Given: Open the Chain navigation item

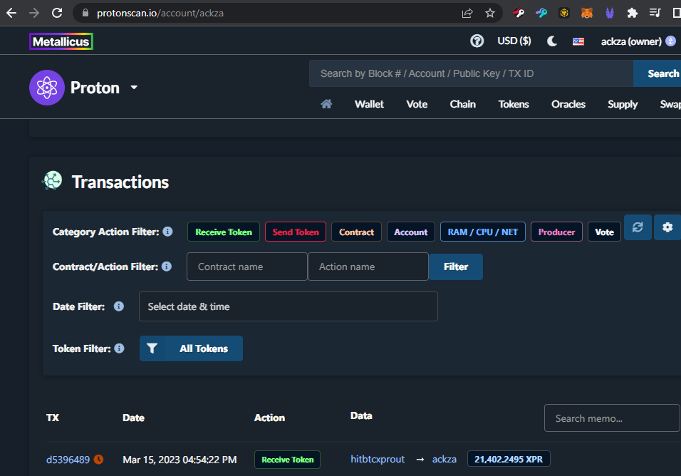Looking at the screenshot, I should 463,104.
